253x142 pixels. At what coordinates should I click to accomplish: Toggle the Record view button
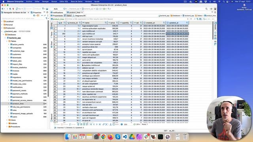coord(52,118)
